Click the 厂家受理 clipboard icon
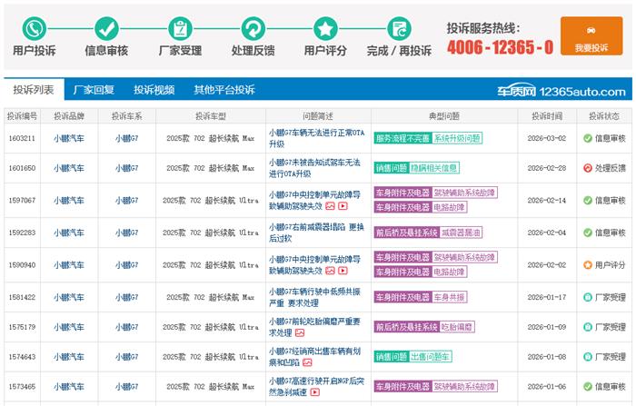Image resolution: width=636 pixels, height=406 pixels. (x=180, y=27)
